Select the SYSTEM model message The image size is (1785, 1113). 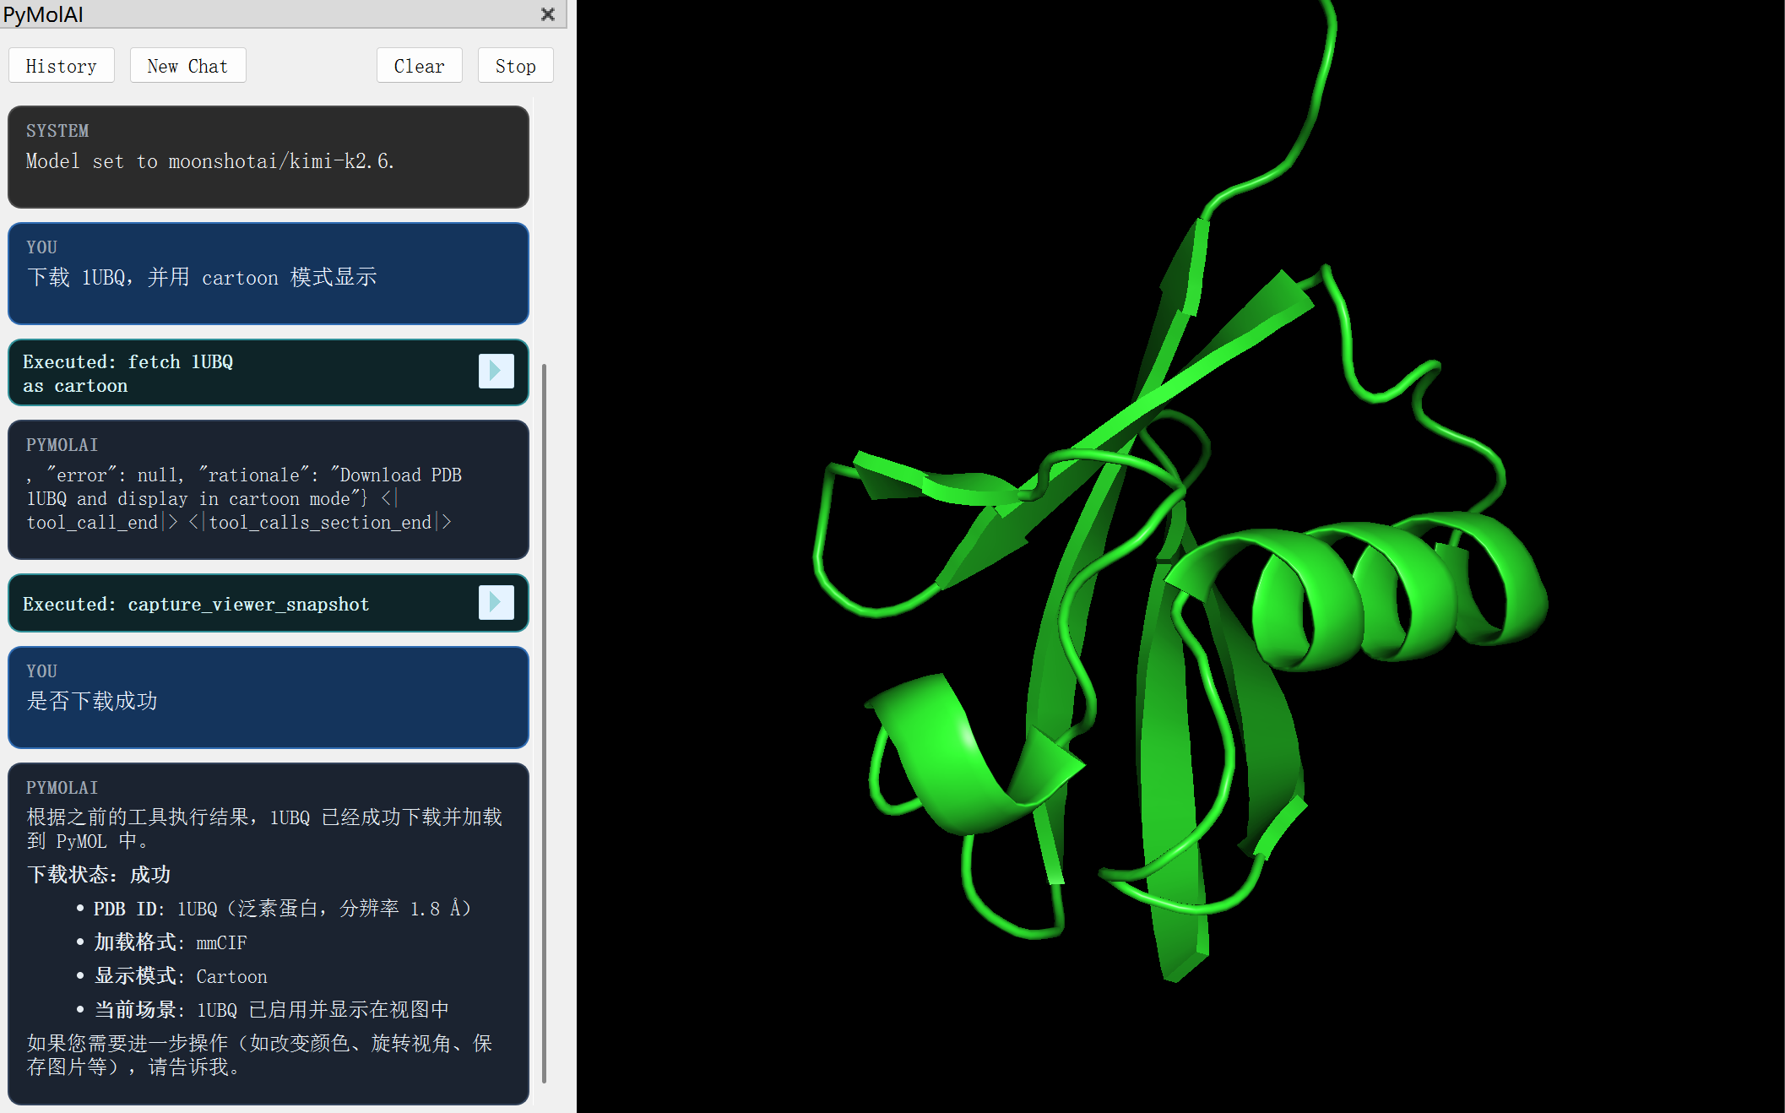pyautogui.click(x=269, y=157)
